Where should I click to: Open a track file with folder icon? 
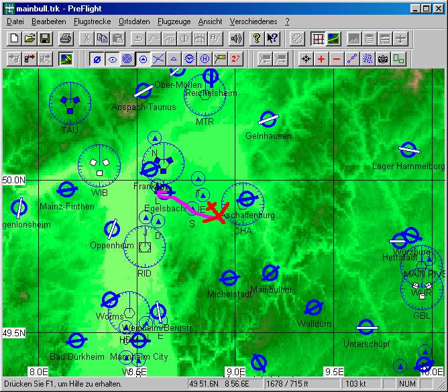pos(30,38)
